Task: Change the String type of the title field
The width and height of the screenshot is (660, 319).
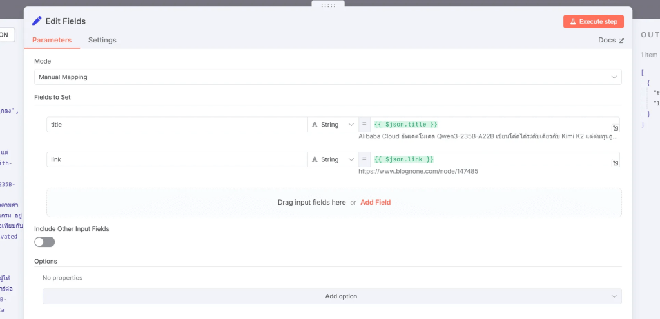Action: [x=333, y=124]
